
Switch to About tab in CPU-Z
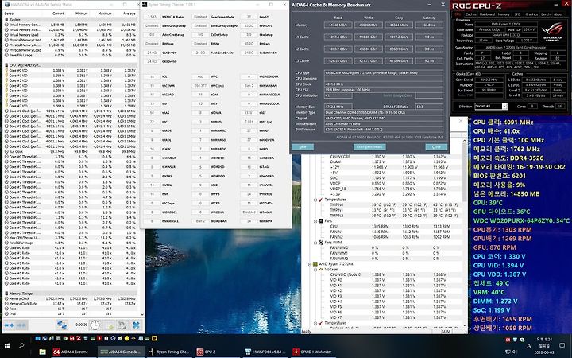[x=558, y=14]
